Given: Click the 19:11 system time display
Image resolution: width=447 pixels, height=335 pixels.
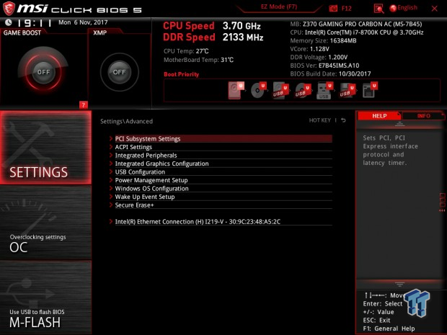Looking at the screenshot, I should point(34,23).
